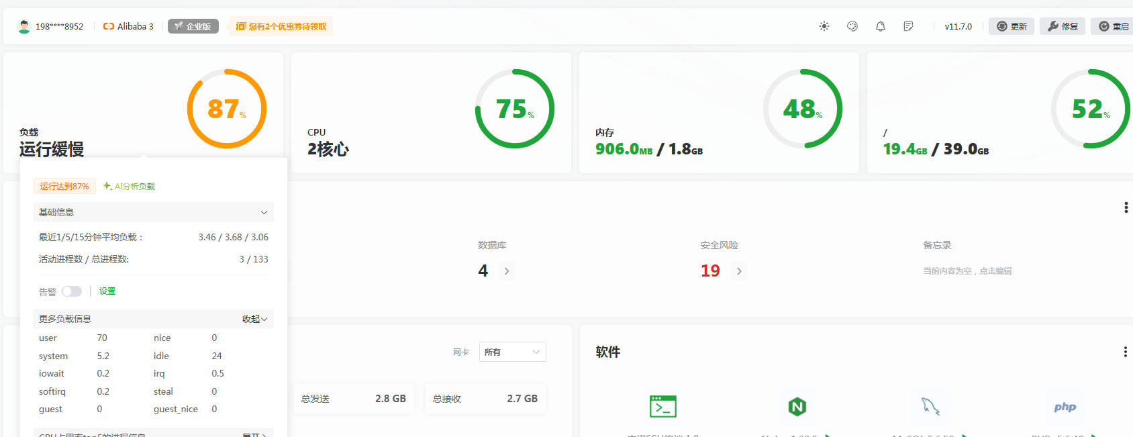Click the feedback note icon in header

pos(909,26)
